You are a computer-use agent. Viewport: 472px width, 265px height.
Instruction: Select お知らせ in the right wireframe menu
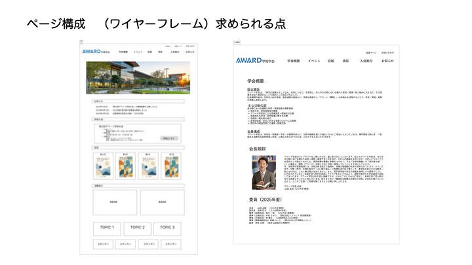click(x=387, y=61)
